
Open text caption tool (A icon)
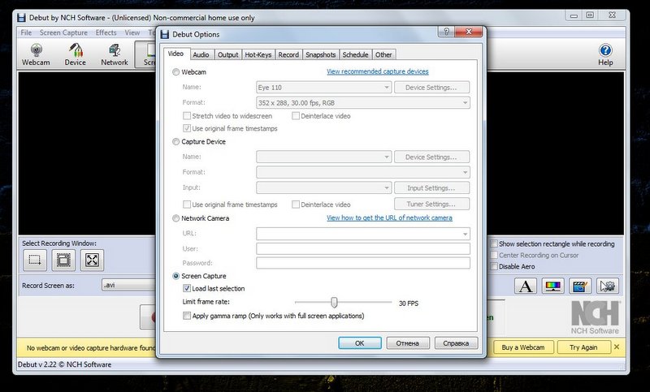click(x=526, y=286)
